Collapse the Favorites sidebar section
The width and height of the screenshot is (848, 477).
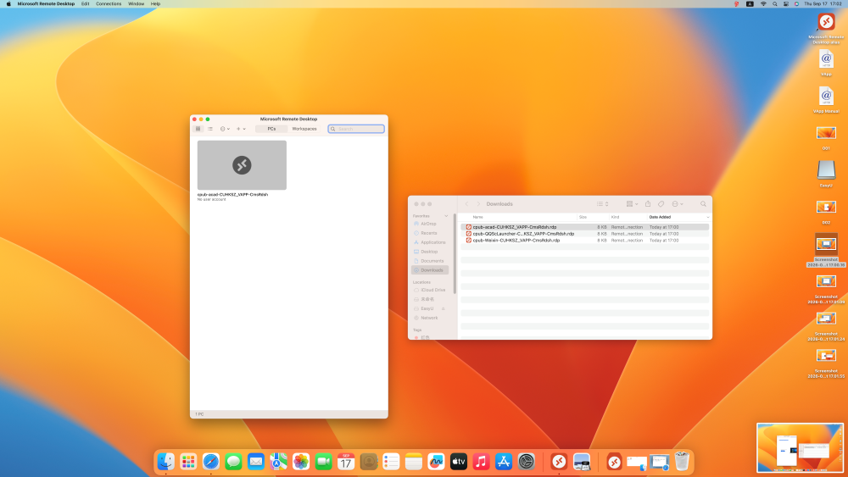(x=446, y=216)
